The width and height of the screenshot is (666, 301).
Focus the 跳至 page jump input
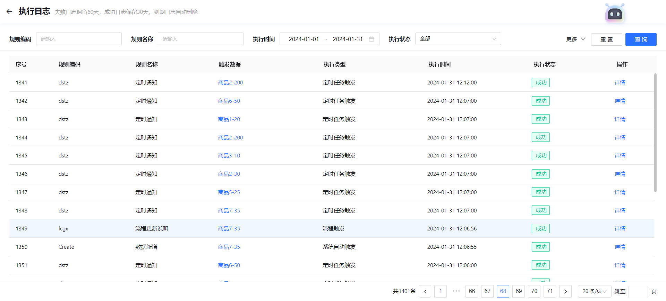click(638, 292)
